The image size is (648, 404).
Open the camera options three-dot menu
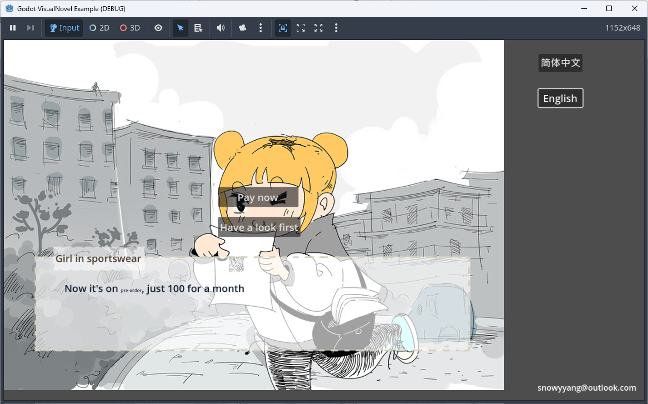(261, 28)
